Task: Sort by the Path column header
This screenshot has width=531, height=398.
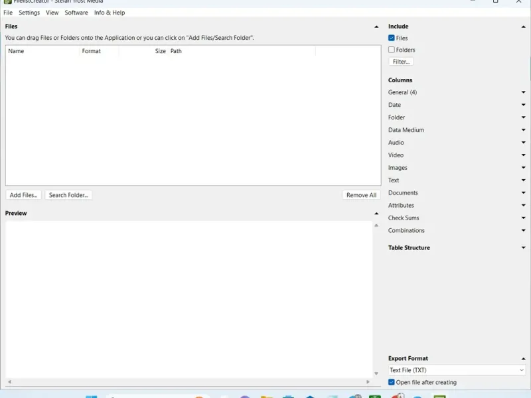Action: click(x=242, y=51)
